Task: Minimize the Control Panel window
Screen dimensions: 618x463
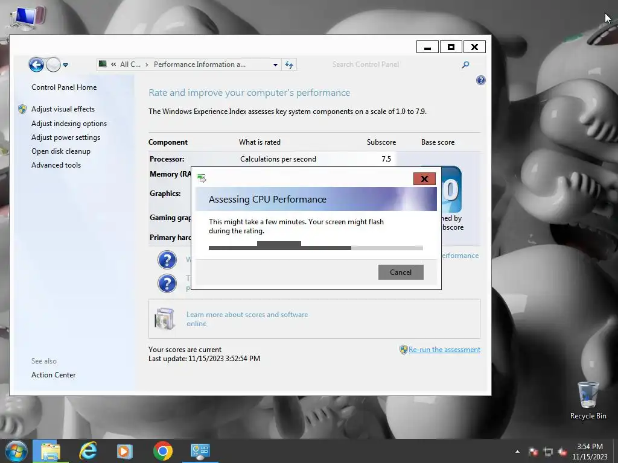Action: pyautogui.click(x=428, y=47)
